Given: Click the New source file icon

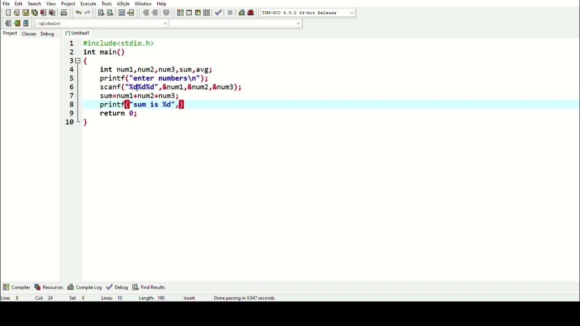Looking at the screenshot, I should (8, 13).
